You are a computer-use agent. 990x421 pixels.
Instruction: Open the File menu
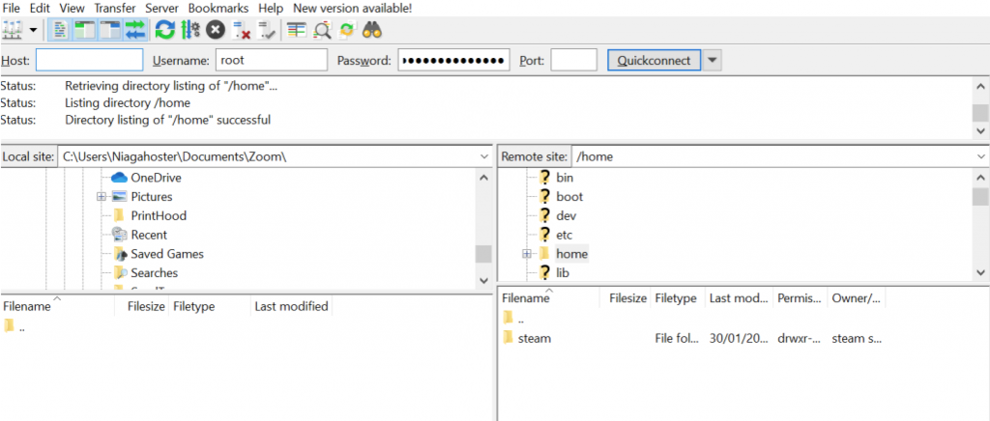point(12,8)
